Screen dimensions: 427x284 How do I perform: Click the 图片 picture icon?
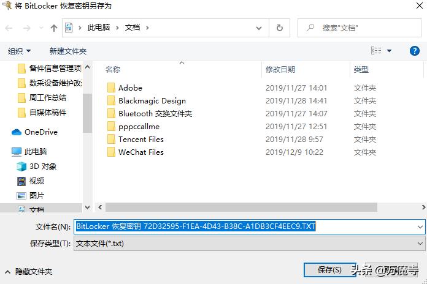(x=21, y=196)
